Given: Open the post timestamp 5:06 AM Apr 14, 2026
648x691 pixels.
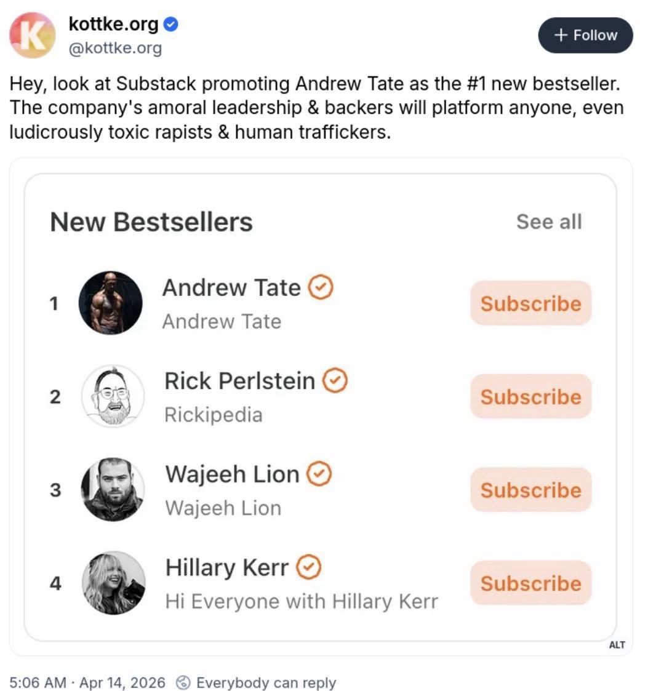Looking at the screenshot, I should point(87,682).
